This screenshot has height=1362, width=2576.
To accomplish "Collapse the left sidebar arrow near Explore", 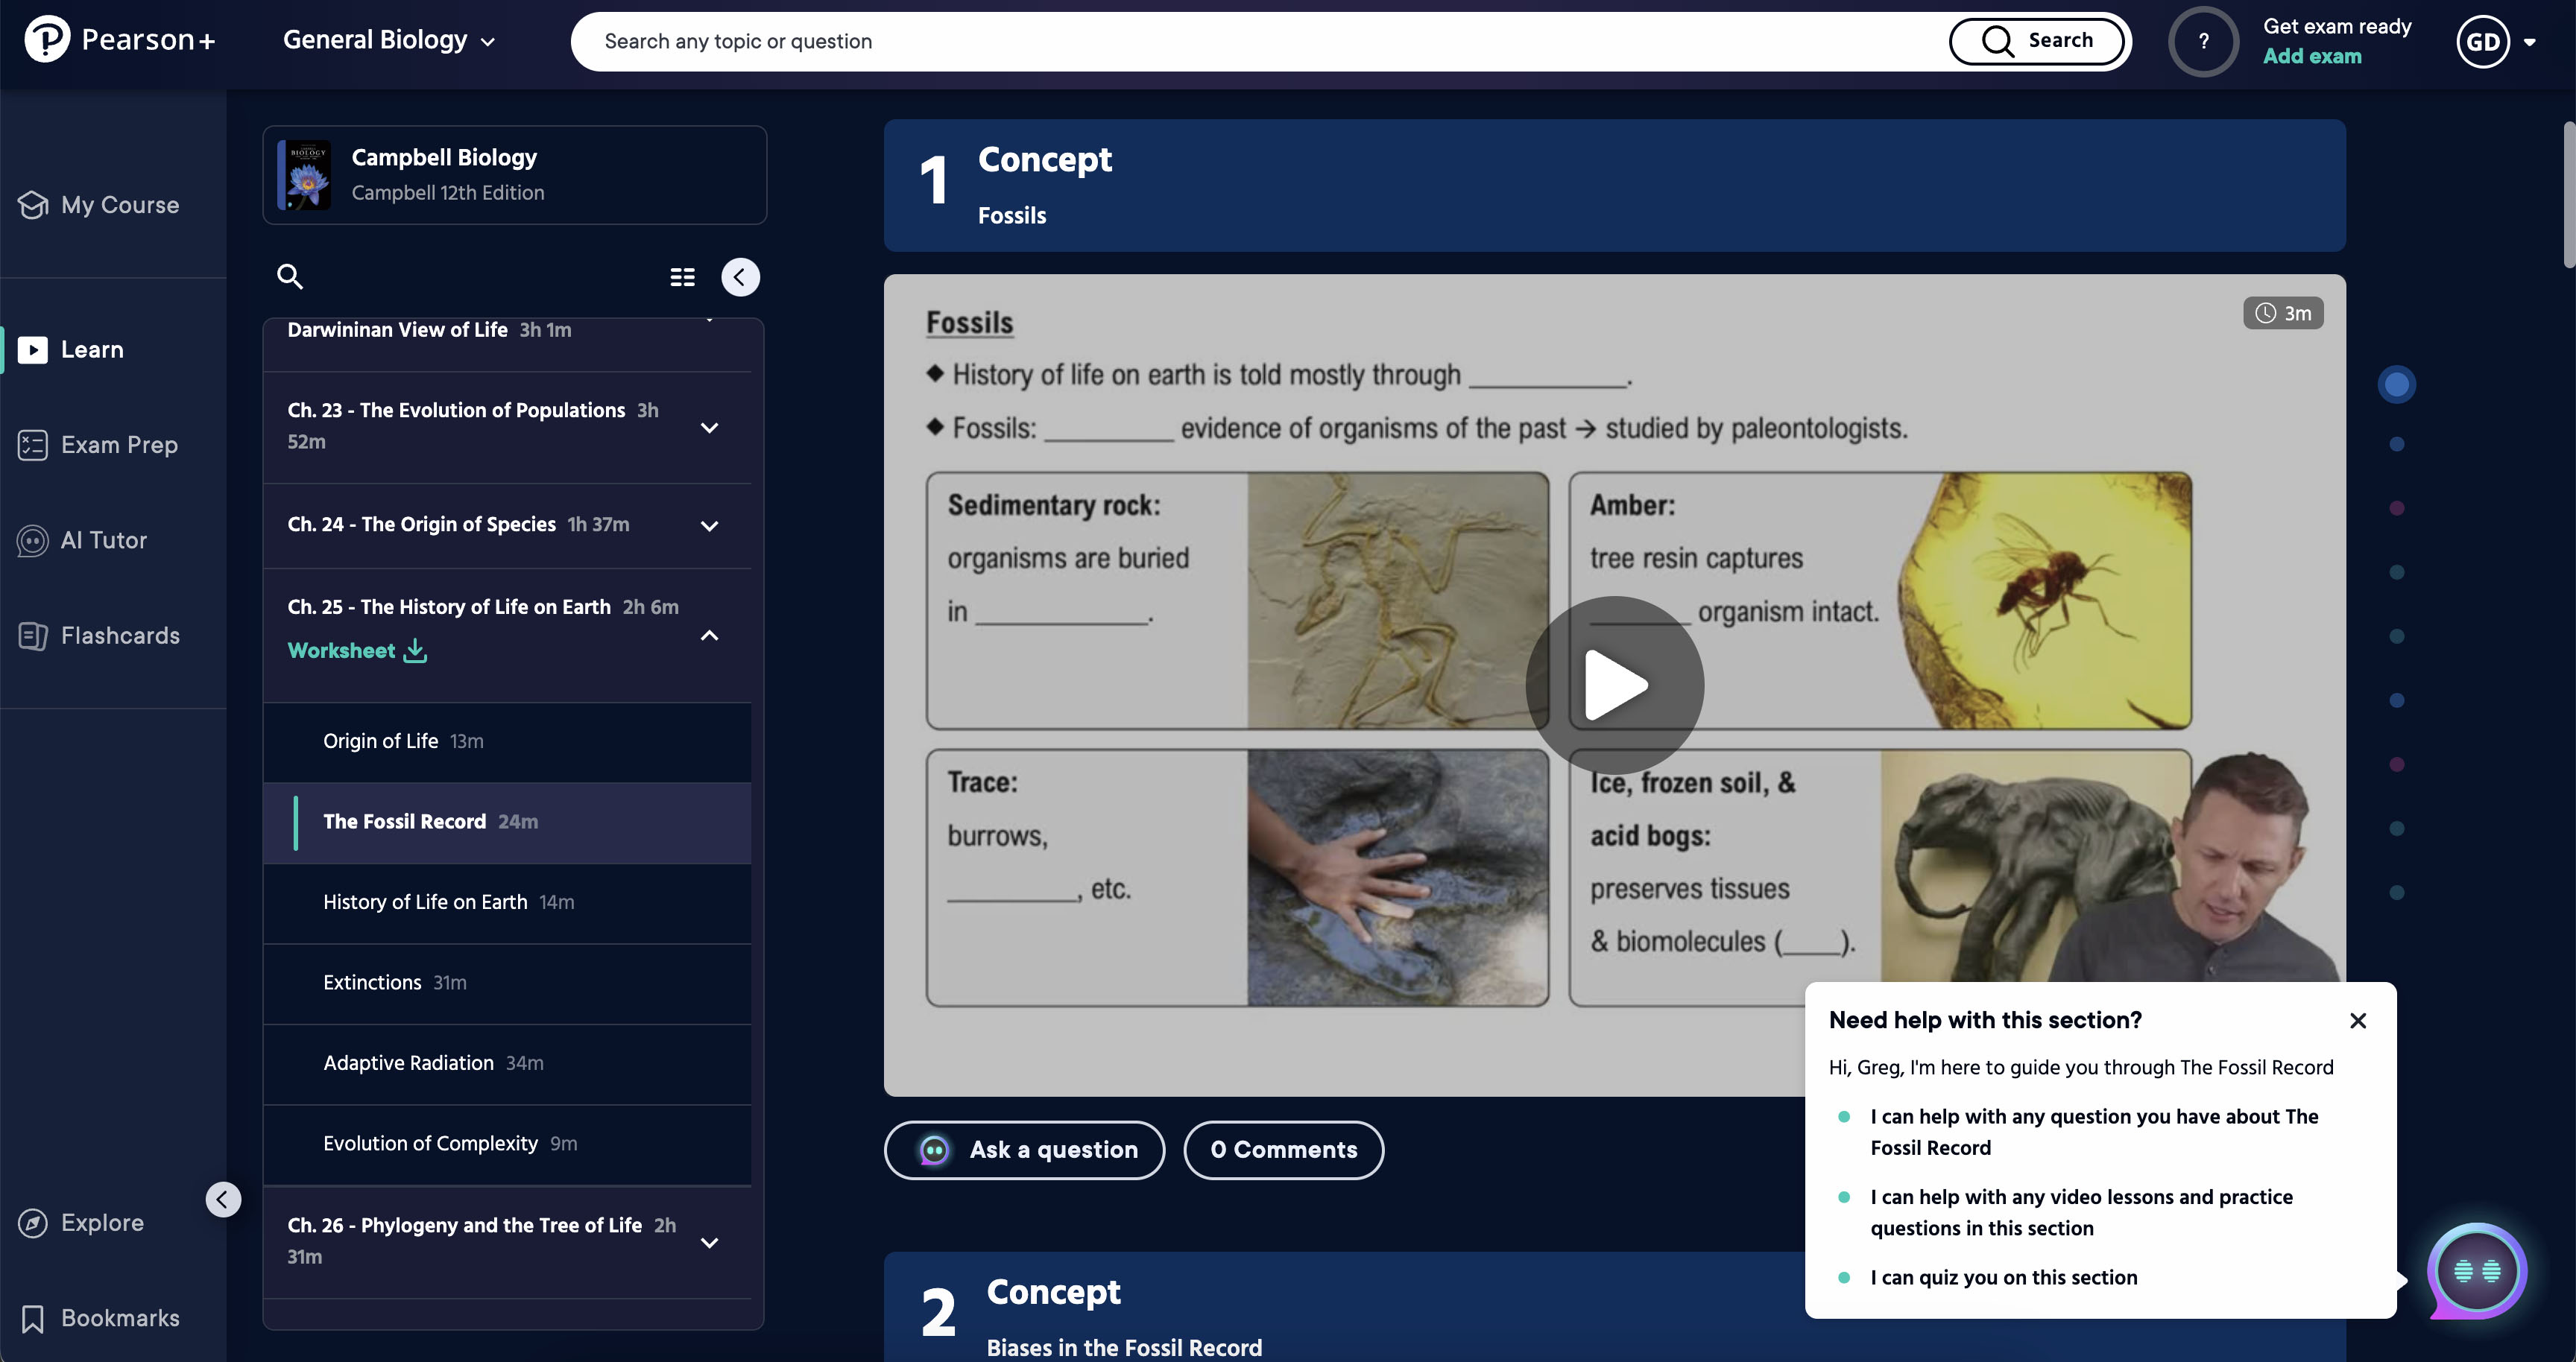I will point(223,1199).
